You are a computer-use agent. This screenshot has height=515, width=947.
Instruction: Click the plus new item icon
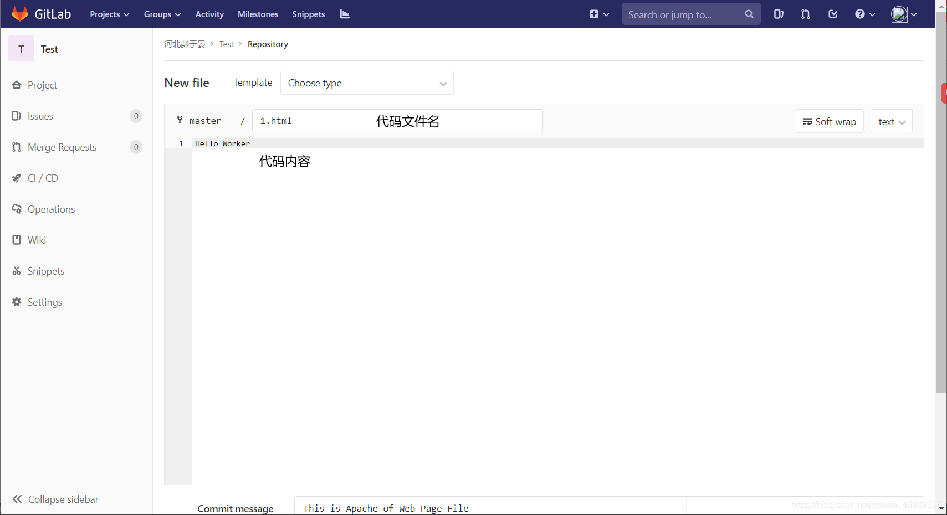coord(594,14)
